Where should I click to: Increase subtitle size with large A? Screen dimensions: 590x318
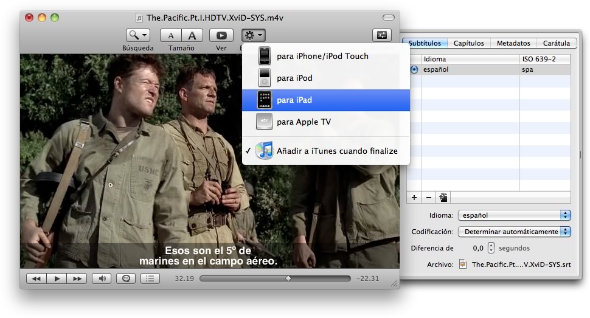192,35
